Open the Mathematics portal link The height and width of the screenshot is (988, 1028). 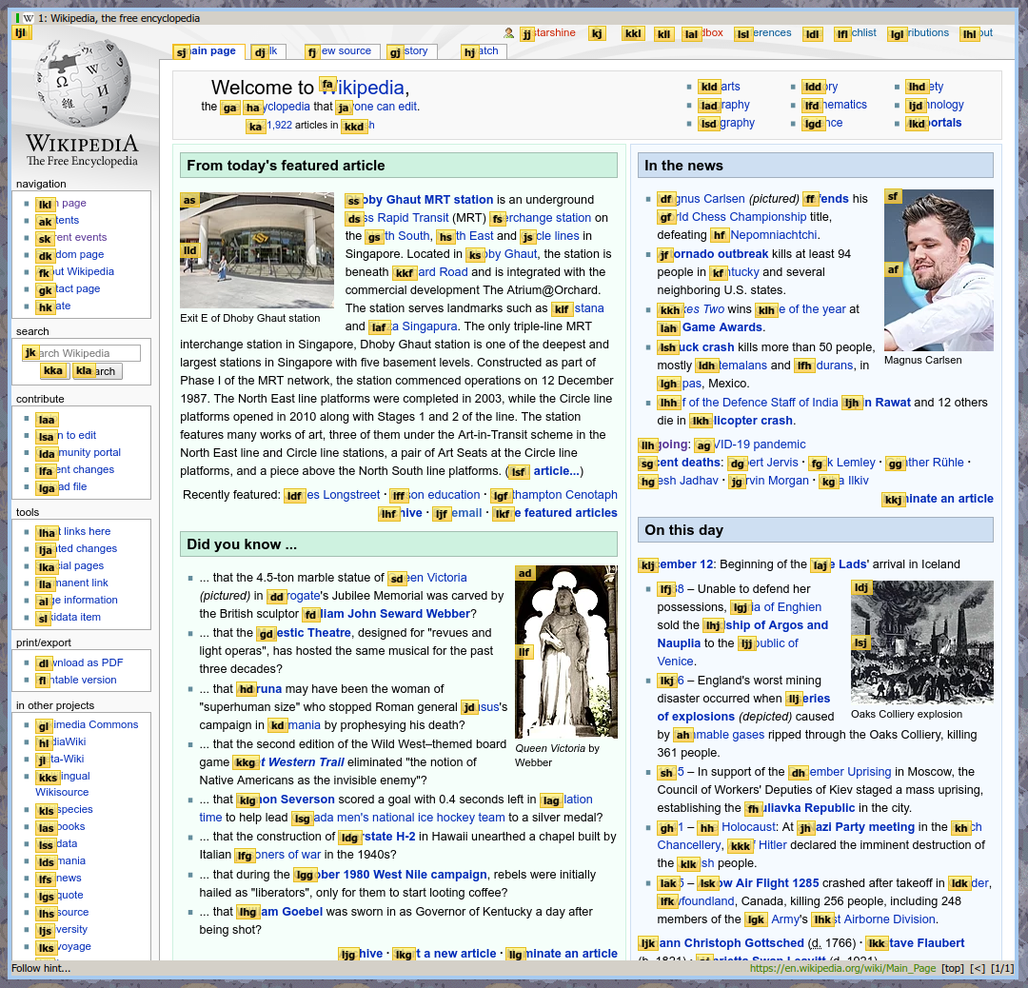click(835, 105)
